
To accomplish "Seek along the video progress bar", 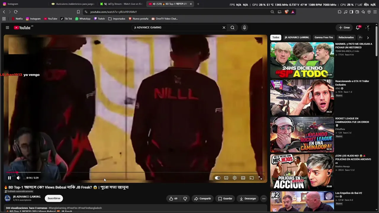I will tap(135, 172).
